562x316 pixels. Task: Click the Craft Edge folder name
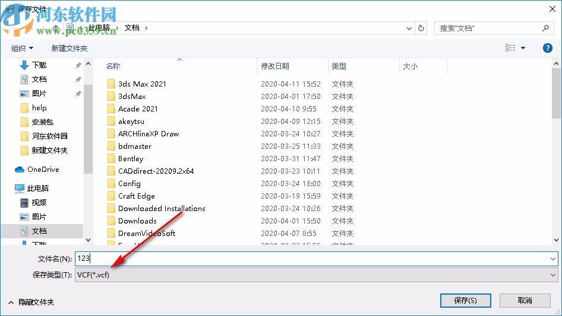point(137,196)
